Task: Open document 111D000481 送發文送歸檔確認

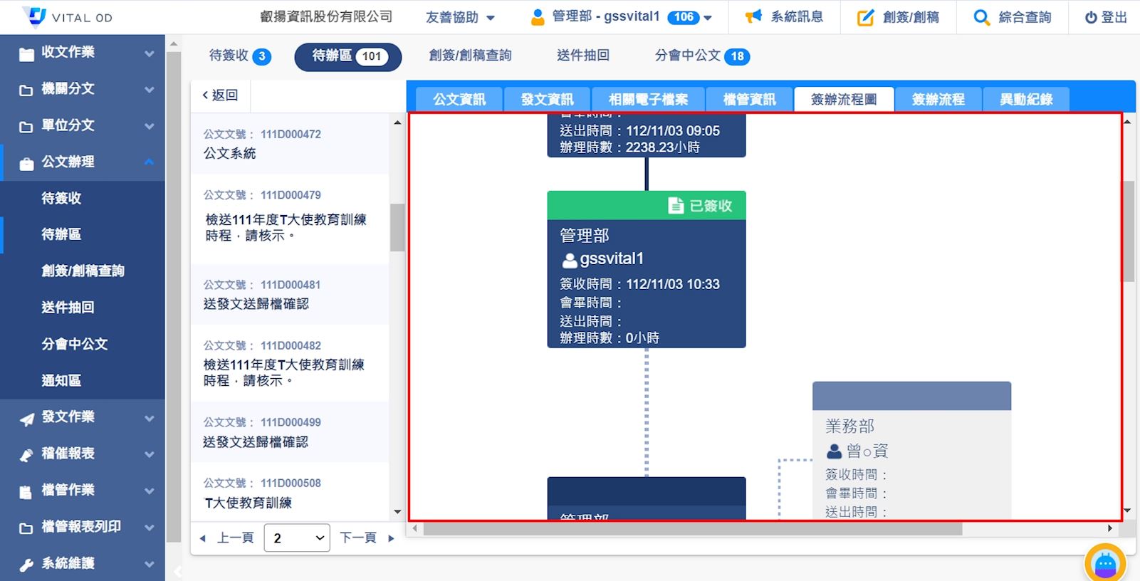Action: coord(290,295)
